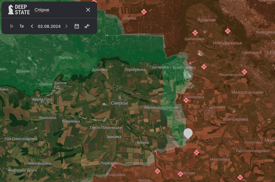Click the Сіверськ town label
This screenshot has height=182, width=275.
[x=119, y=103]
